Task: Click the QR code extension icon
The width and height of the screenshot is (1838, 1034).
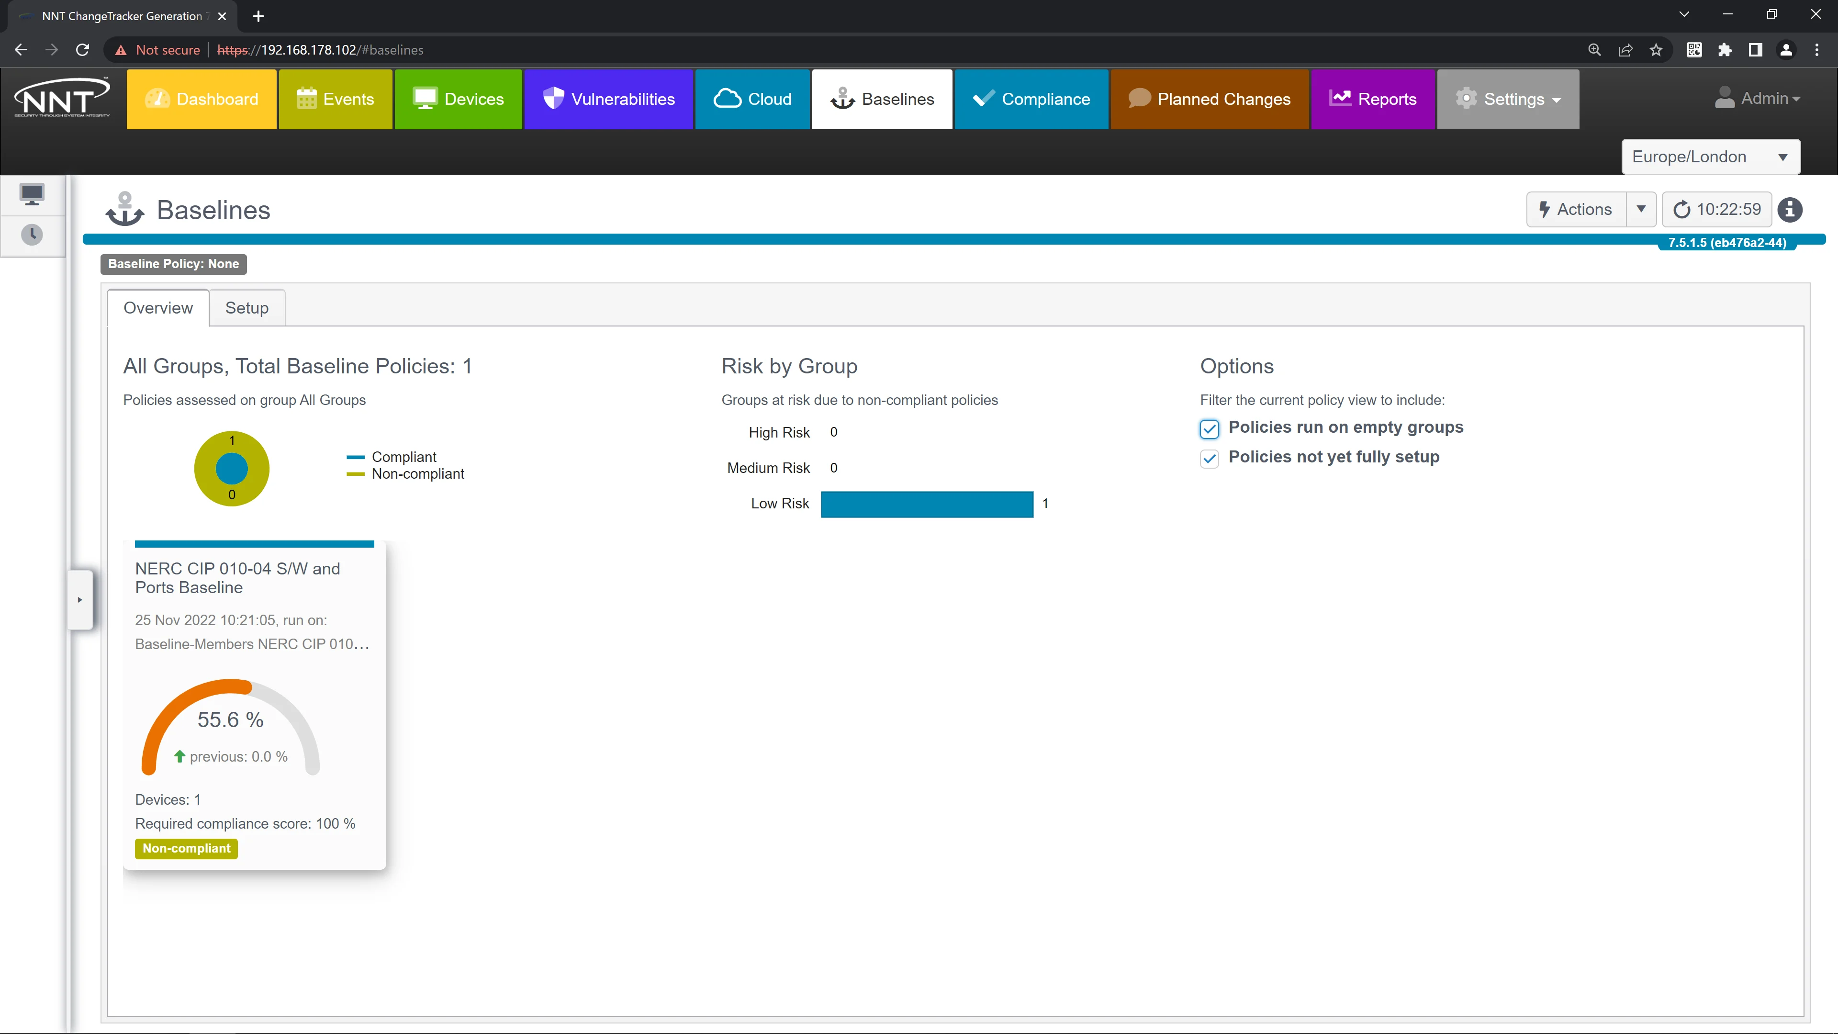Action: pos(1694,50)
